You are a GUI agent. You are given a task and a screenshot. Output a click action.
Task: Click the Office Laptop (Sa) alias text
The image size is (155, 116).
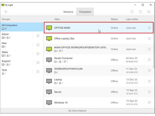click(x=64, y=39)
